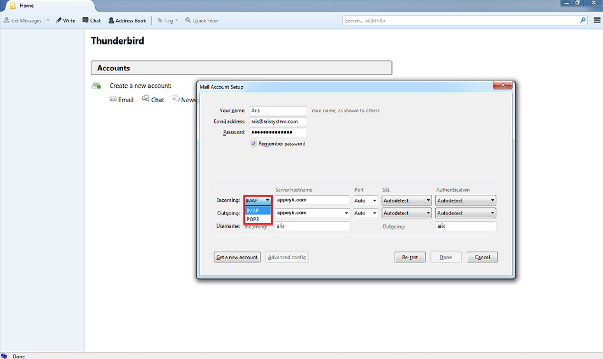This screenshot has height=359, width=603.
Task: Open the Incoming SSL dropdown
Action: pos(406,200)
